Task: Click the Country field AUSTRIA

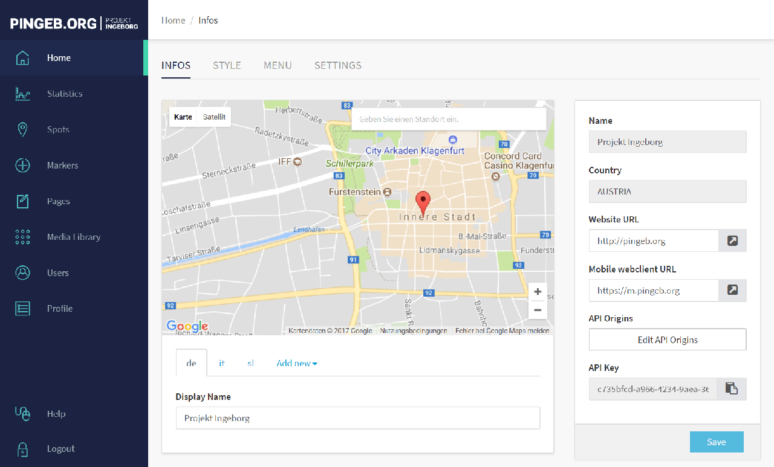Action: click(668, 192)
